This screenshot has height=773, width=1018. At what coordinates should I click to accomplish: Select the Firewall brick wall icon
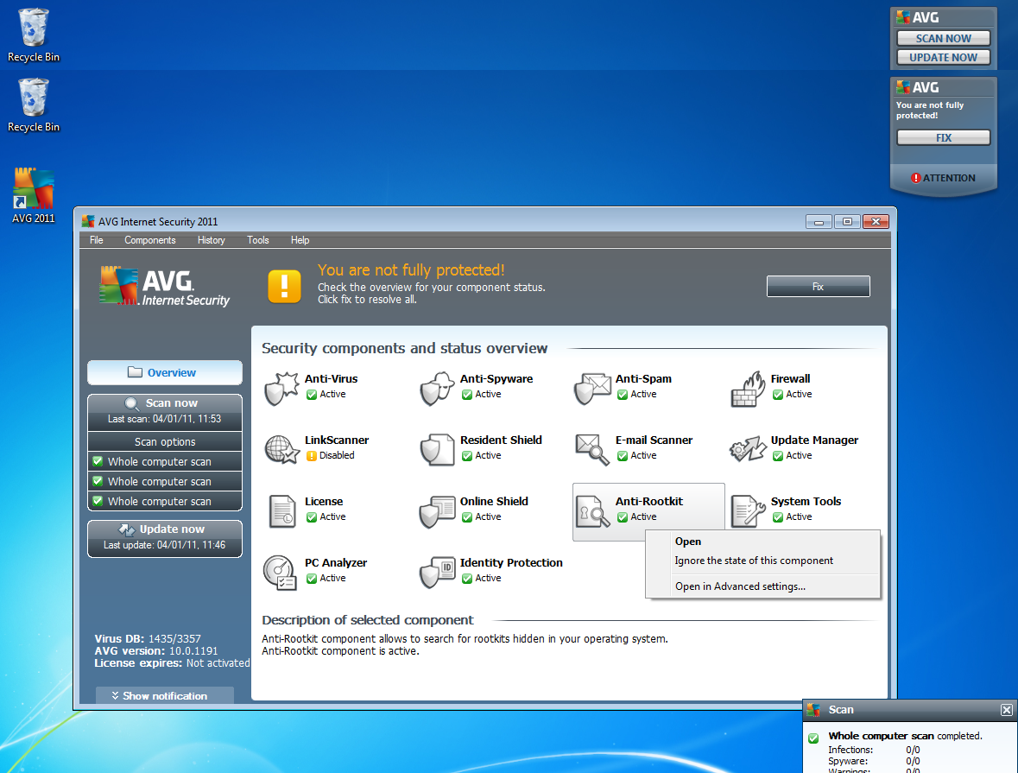[746, 386]
